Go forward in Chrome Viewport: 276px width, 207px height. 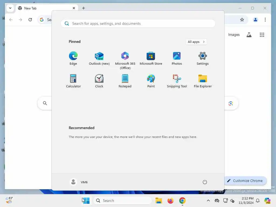pyautogui.click(x=20, y=20)
